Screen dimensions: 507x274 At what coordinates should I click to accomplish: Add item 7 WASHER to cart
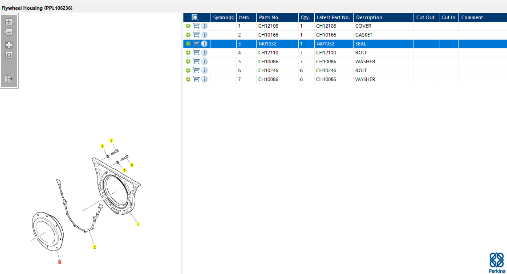click(196, 79)
